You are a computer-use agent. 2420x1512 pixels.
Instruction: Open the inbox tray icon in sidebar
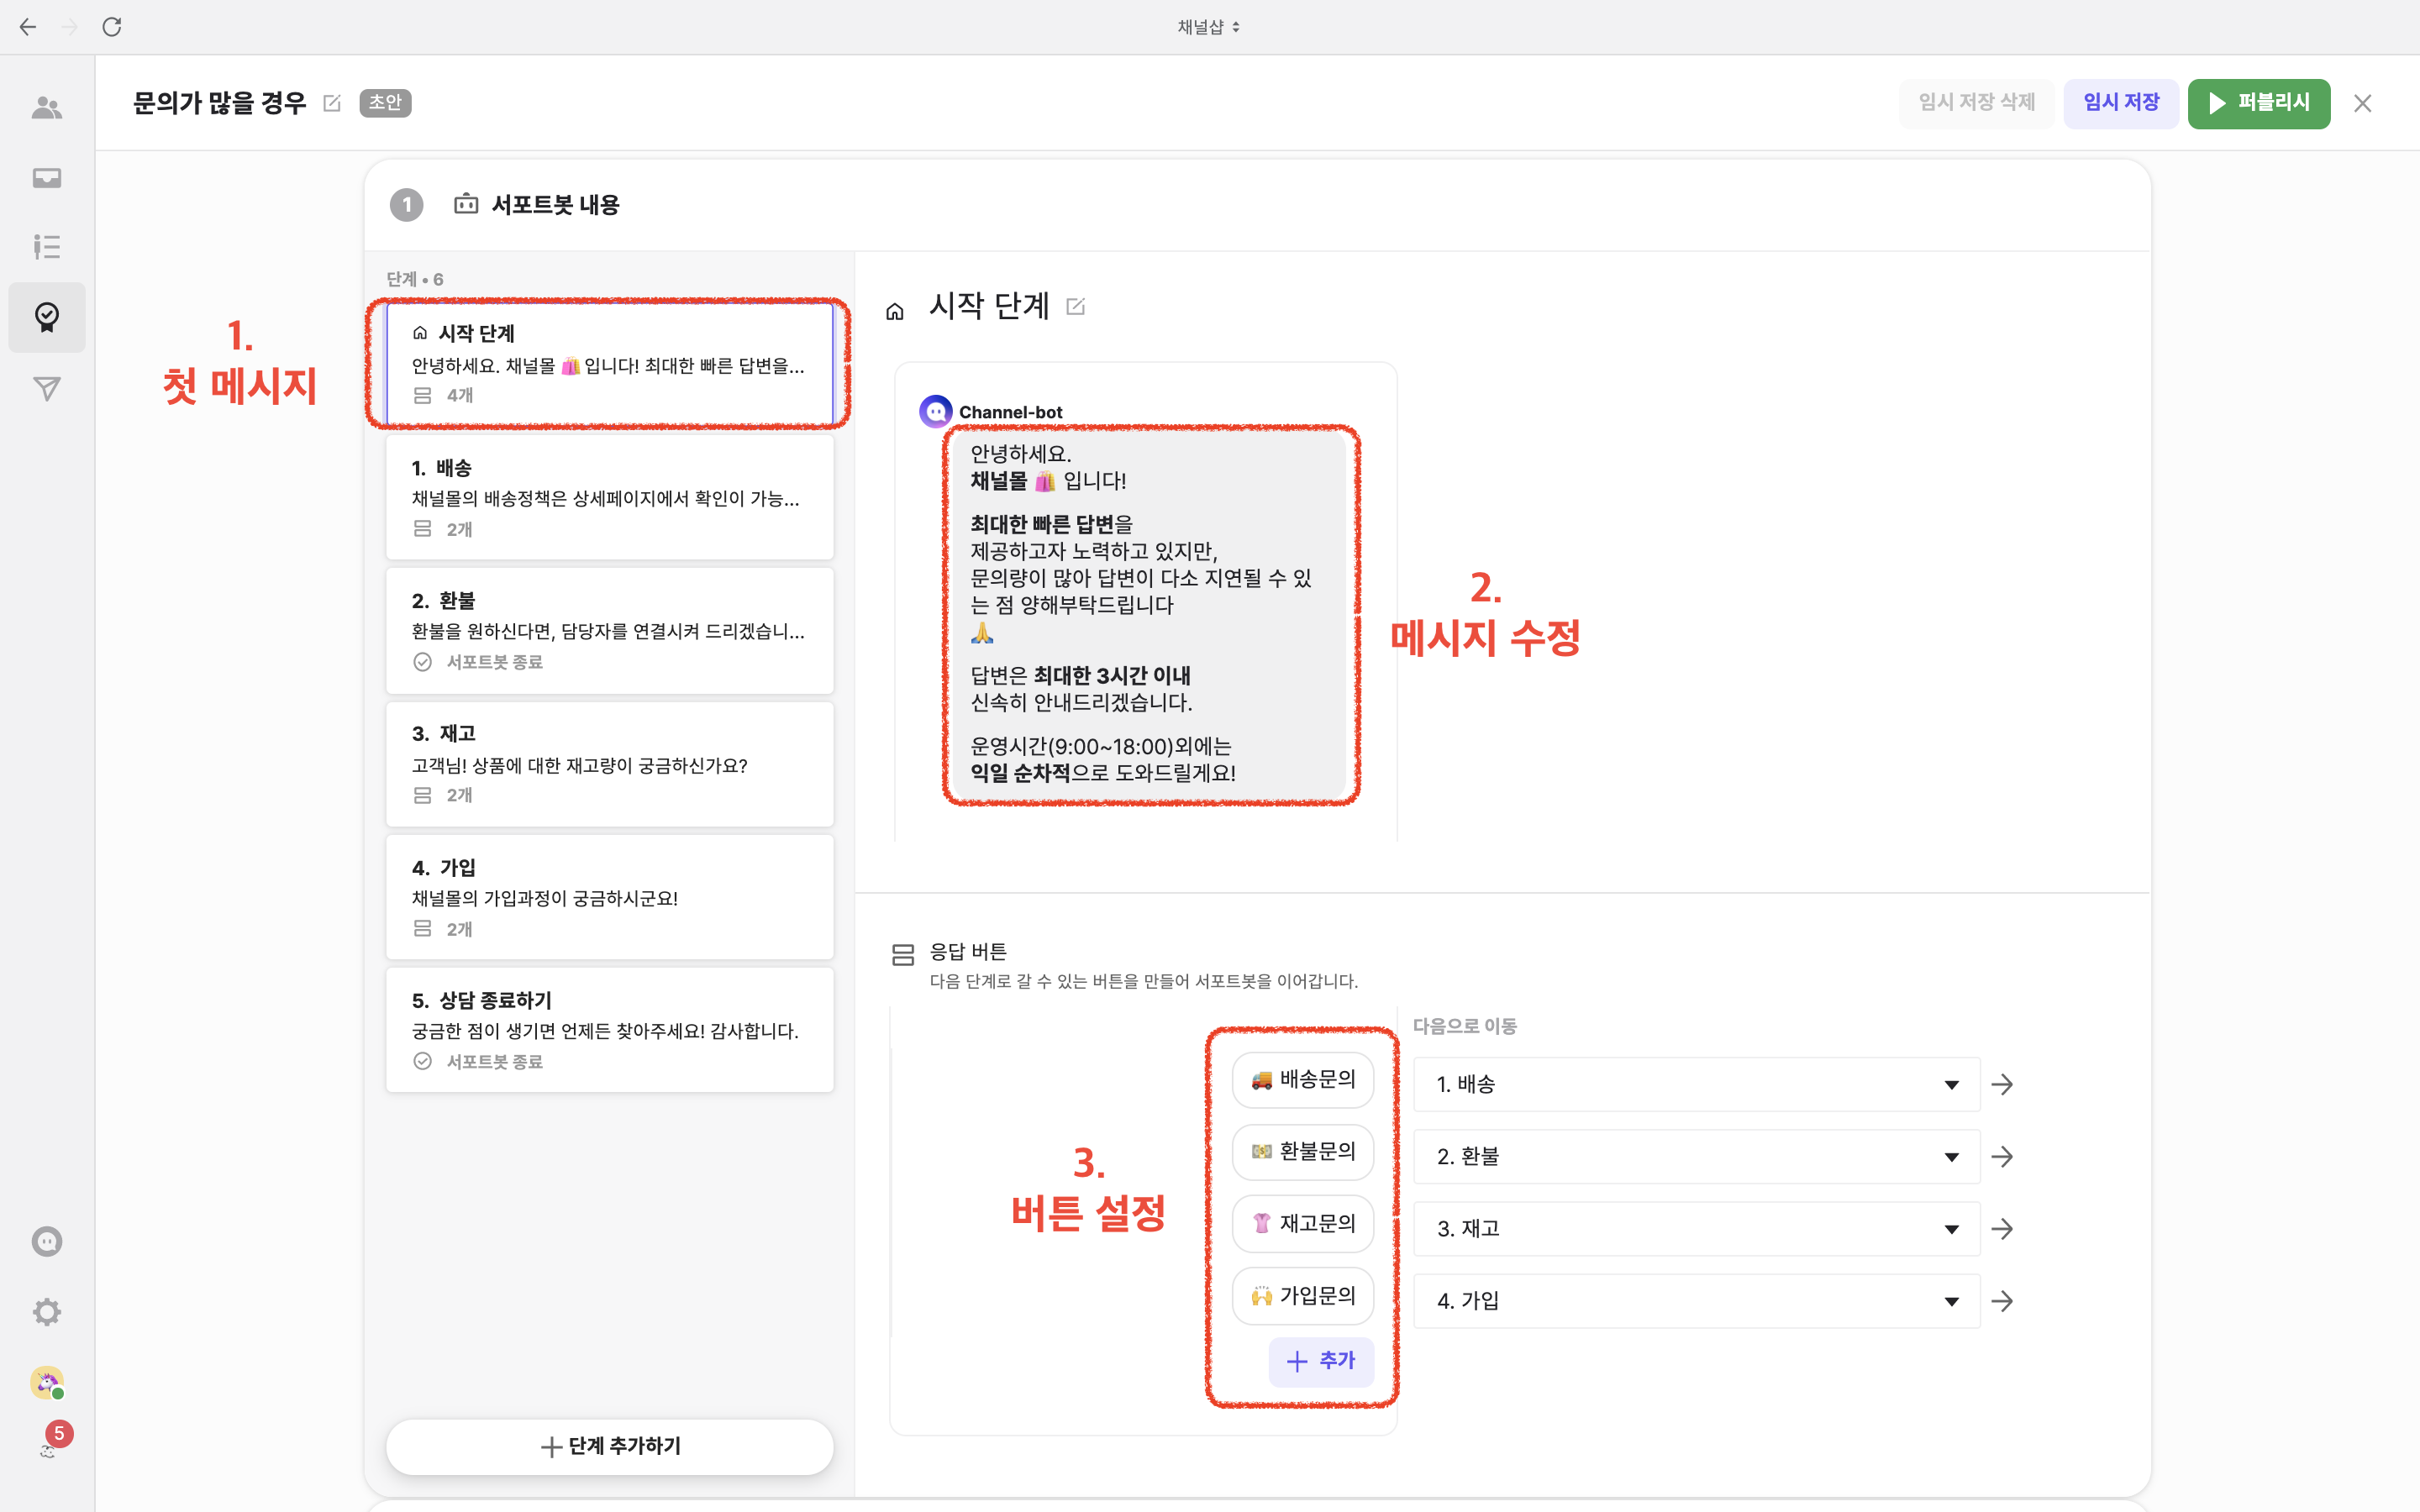[x=47, y=178]
